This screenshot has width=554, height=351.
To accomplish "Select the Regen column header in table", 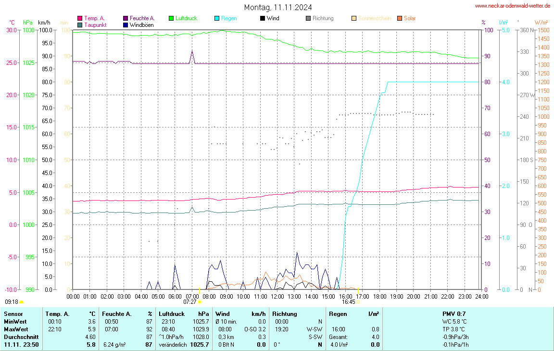I will coord(338,313).
